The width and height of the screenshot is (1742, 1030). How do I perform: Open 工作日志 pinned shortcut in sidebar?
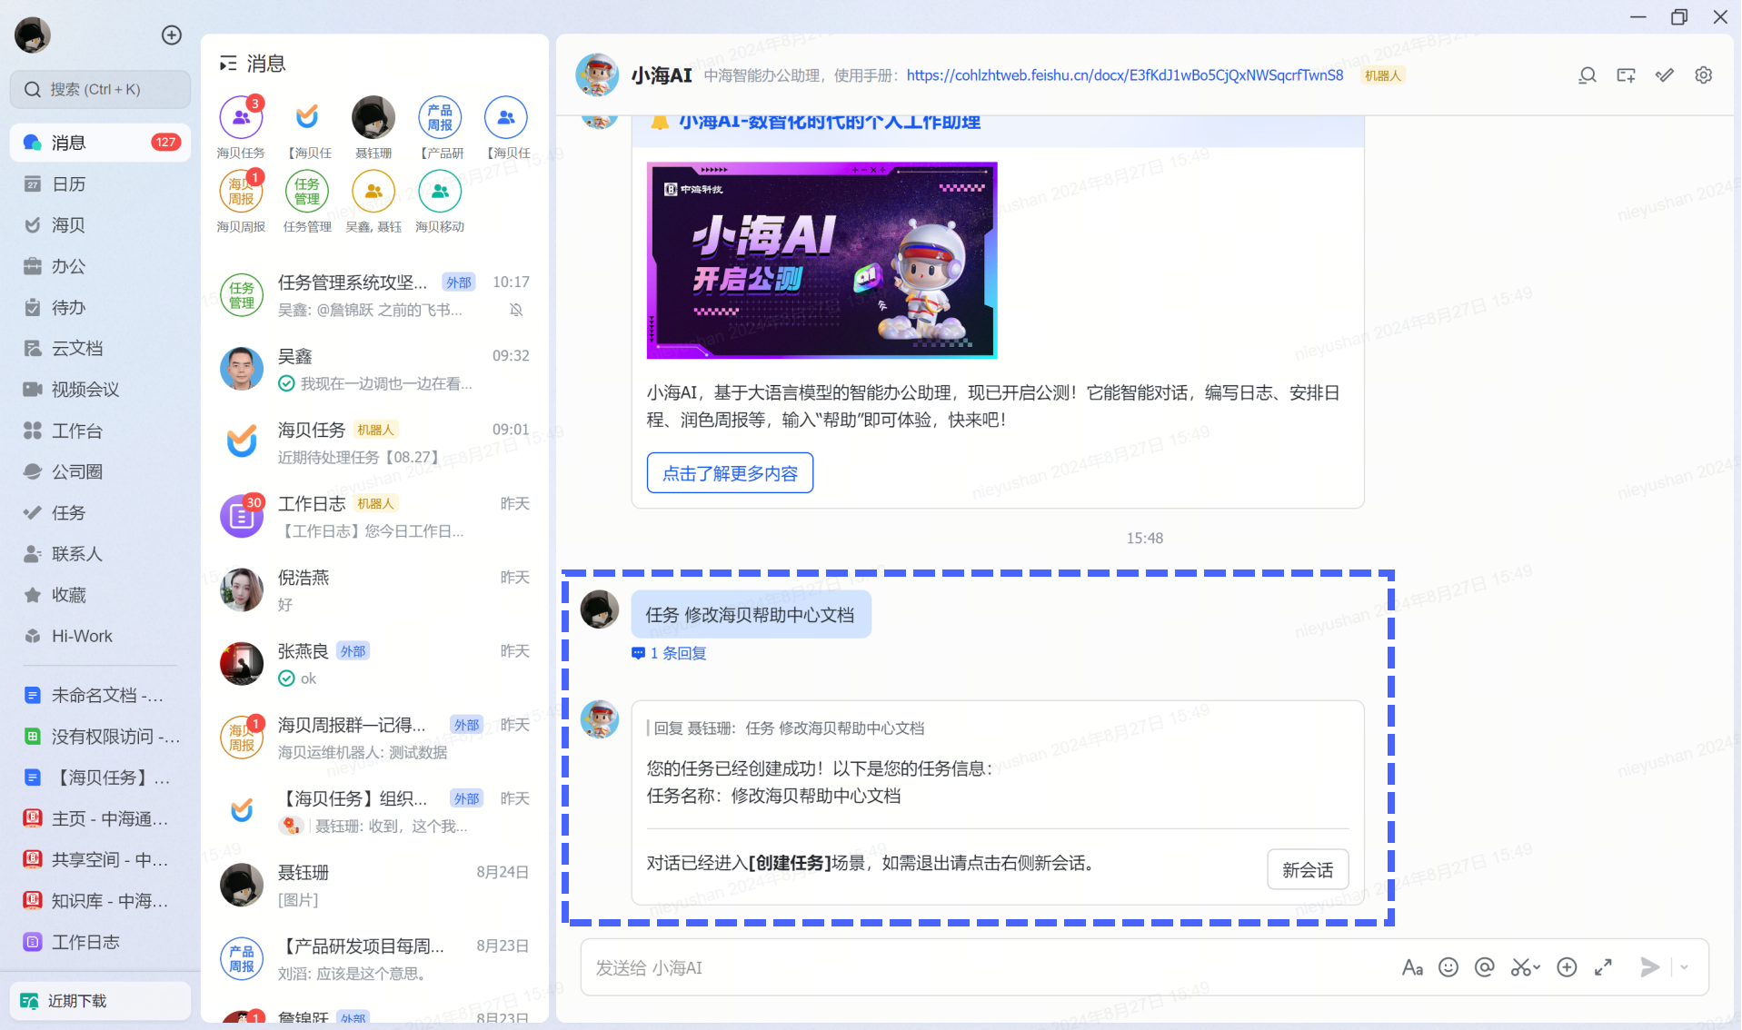(100, 942)
